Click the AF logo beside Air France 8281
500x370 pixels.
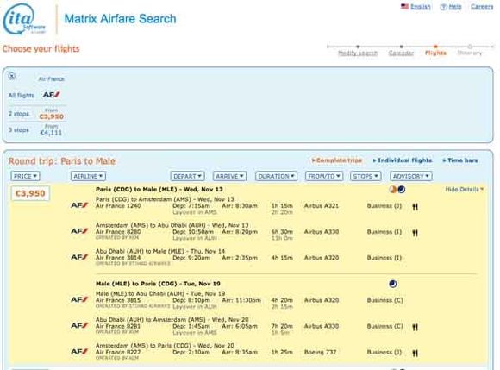pyautogui.click(x=79, y=326)
